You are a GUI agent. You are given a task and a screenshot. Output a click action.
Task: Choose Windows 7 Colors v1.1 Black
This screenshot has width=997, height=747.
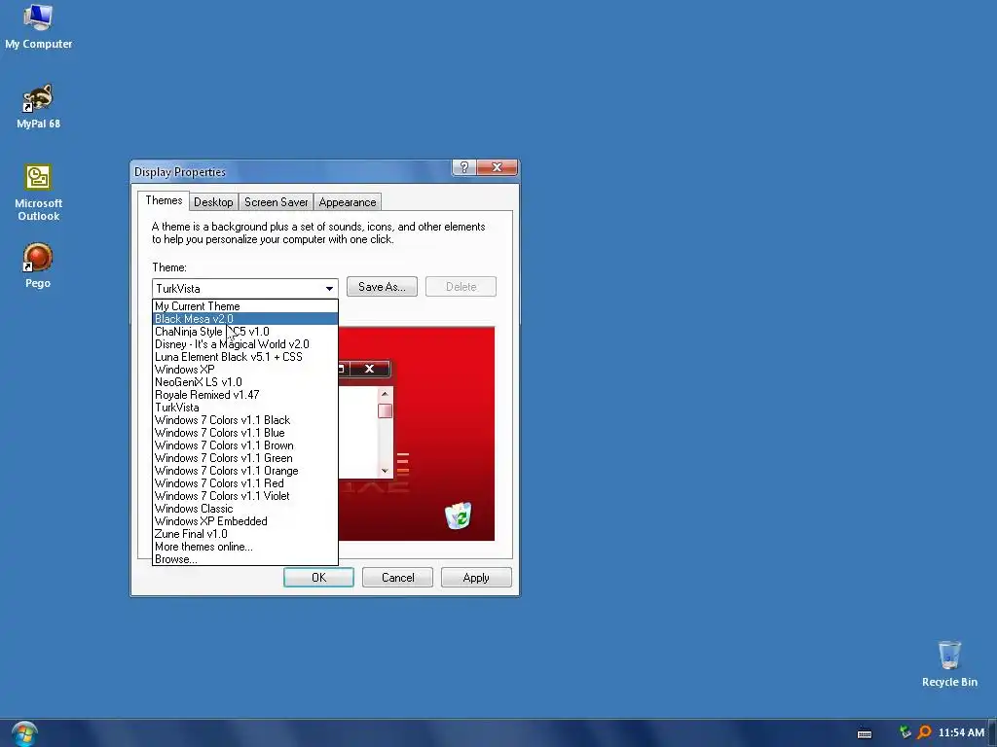[245, 420]
